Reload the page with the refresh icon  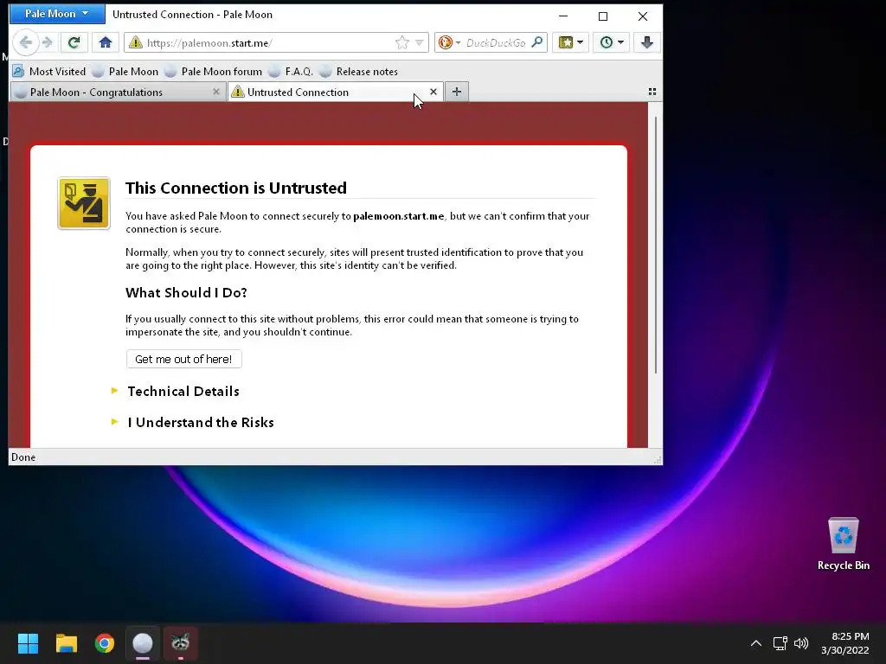pos(74,42)
